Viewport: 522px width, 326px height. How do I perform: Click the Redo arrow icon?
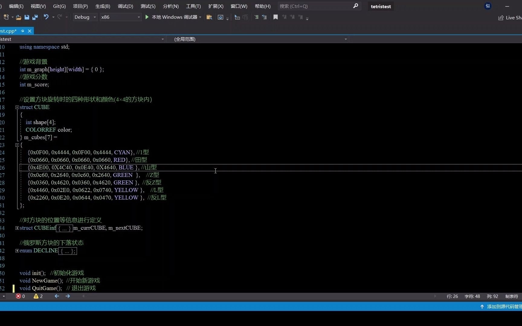(60, 17)
